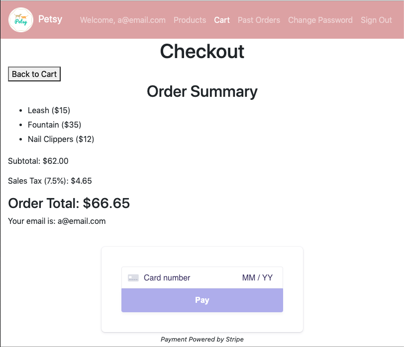
Task: Open Past Orders in navigation
Action: [259, 20]
